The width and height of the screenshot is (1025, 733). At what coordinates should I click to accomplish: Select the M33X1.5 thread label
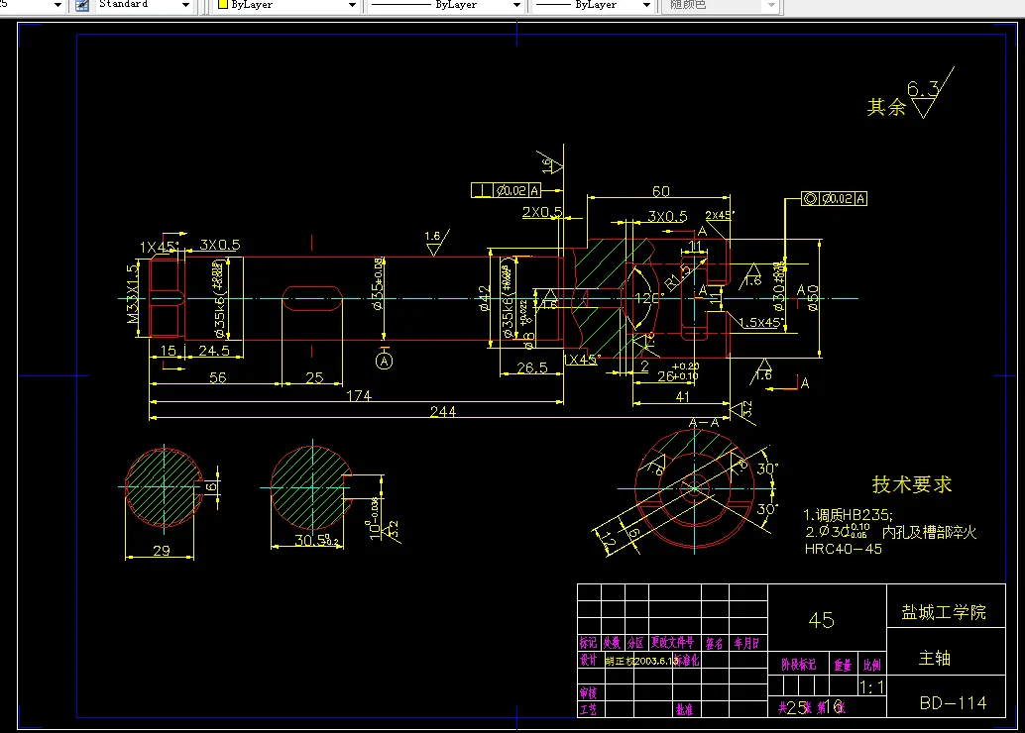click(x=133, y=294)
